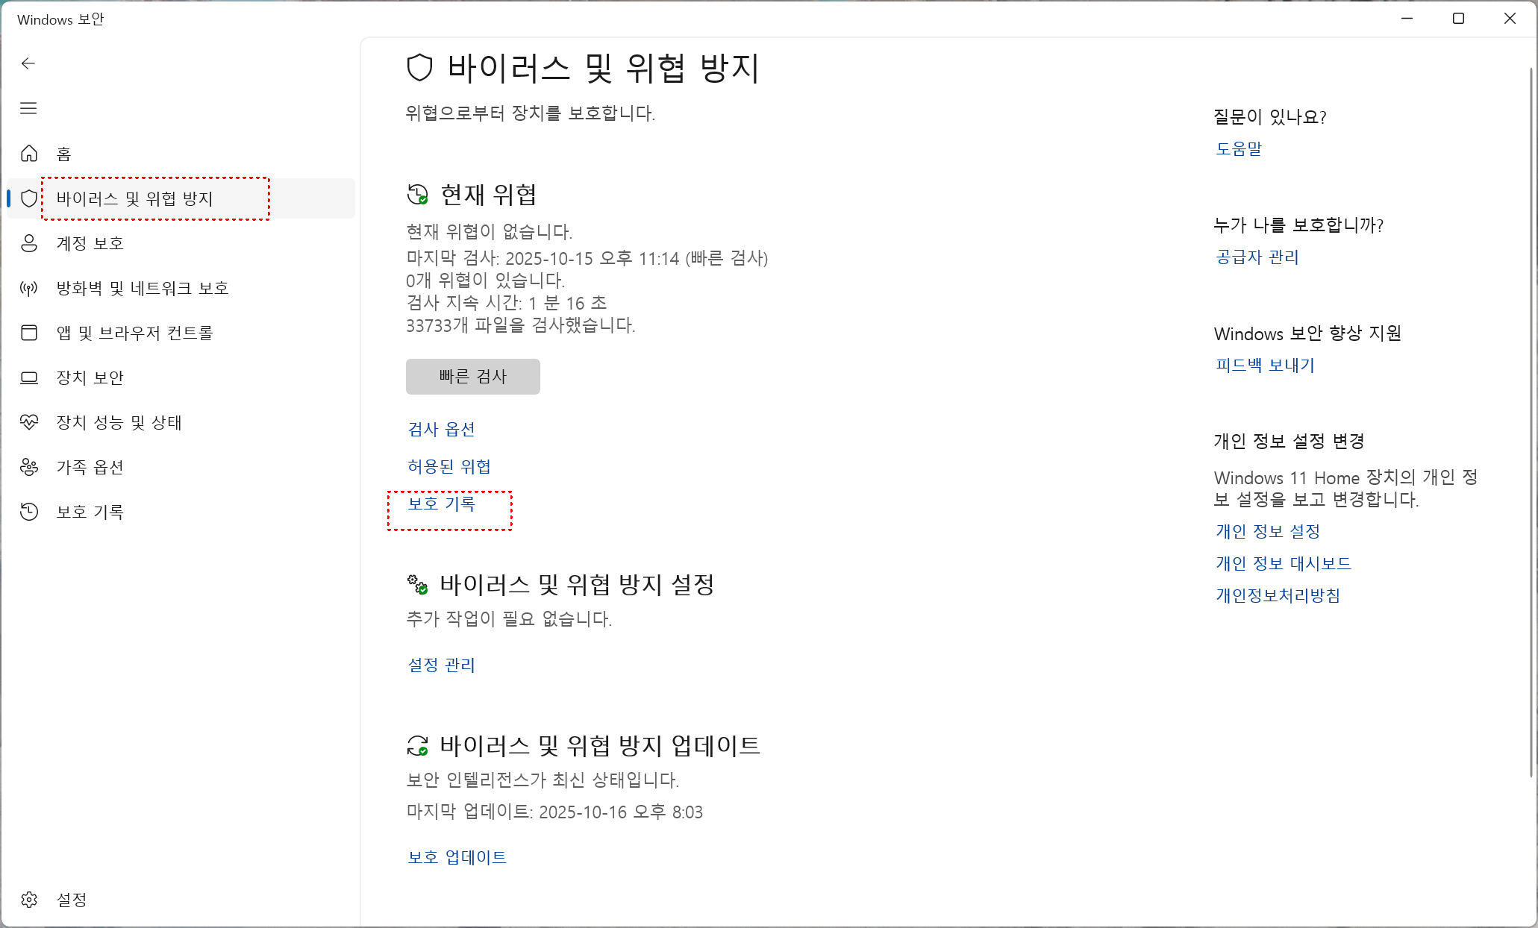View 보호 기록 from the sidebar
1538x928 pixels.
(90, 512)
